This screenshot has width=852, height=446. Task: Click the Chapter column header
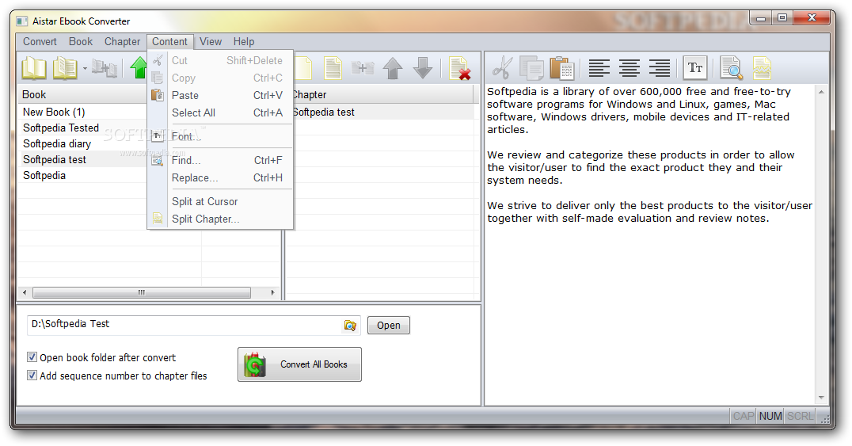(x=382, y=94)
